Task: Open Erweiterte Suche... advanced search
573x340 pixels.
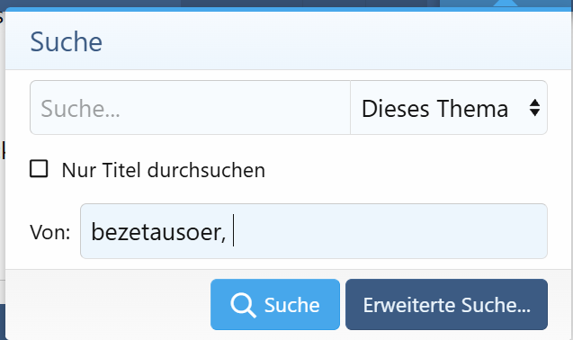Action: (446, 305)
